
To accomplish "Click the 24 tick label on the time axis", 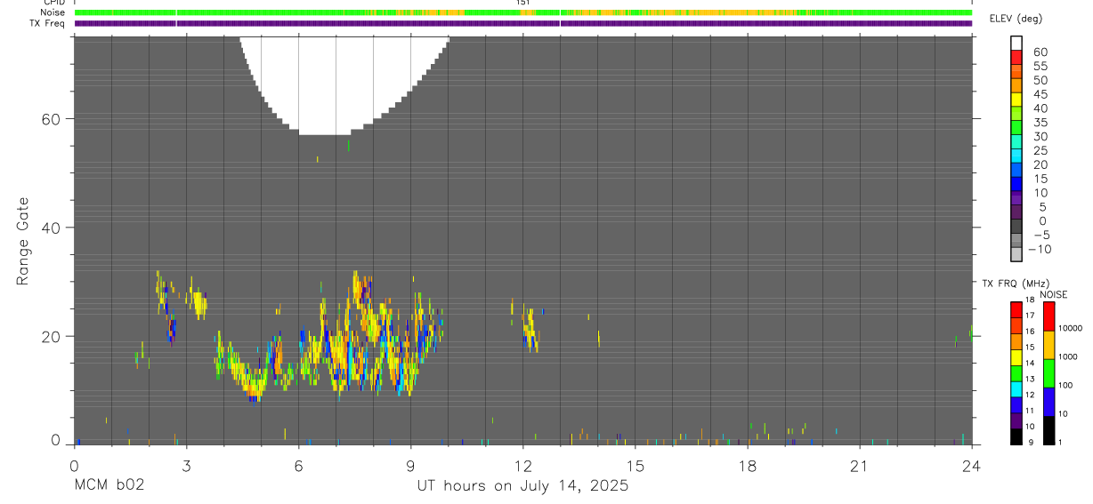I will point(971,466).
